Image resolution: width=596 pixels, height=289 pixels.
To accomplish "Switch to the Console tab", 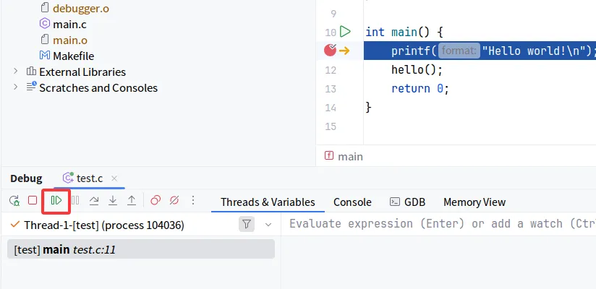I will (352, 202).
